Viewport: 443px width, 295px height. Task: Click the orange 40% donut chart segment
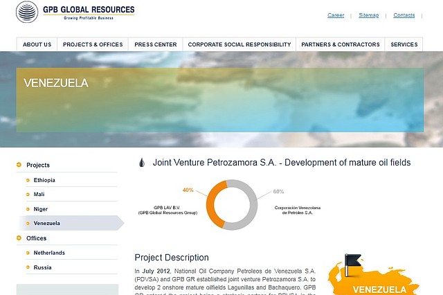pyautogui.click(x=212, y=205)
